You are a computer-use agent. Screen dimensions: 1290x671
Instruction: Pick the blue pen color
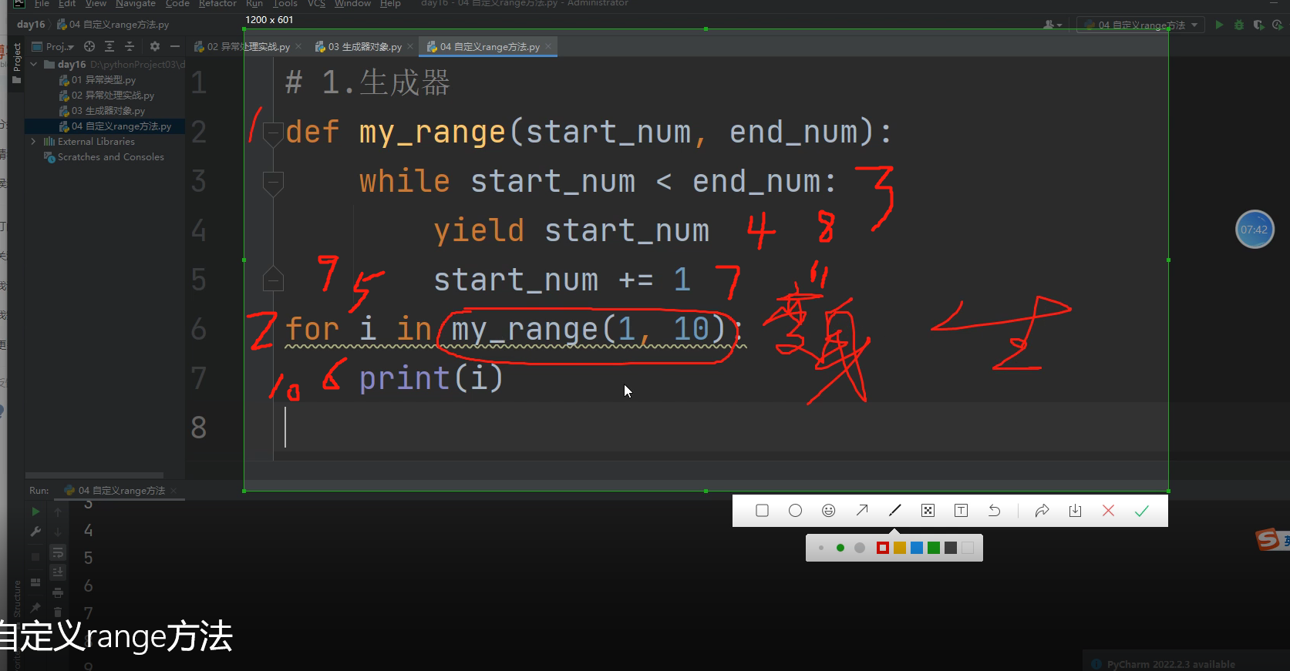point(917,548)
